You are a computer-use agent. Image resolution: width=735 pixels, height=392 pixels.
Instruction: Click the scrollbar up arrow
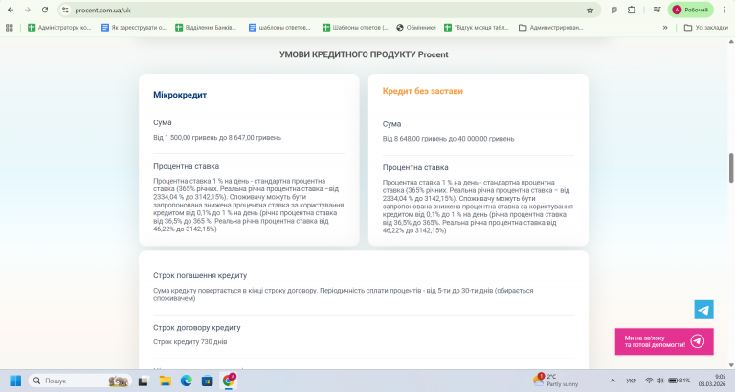[731, 42]
